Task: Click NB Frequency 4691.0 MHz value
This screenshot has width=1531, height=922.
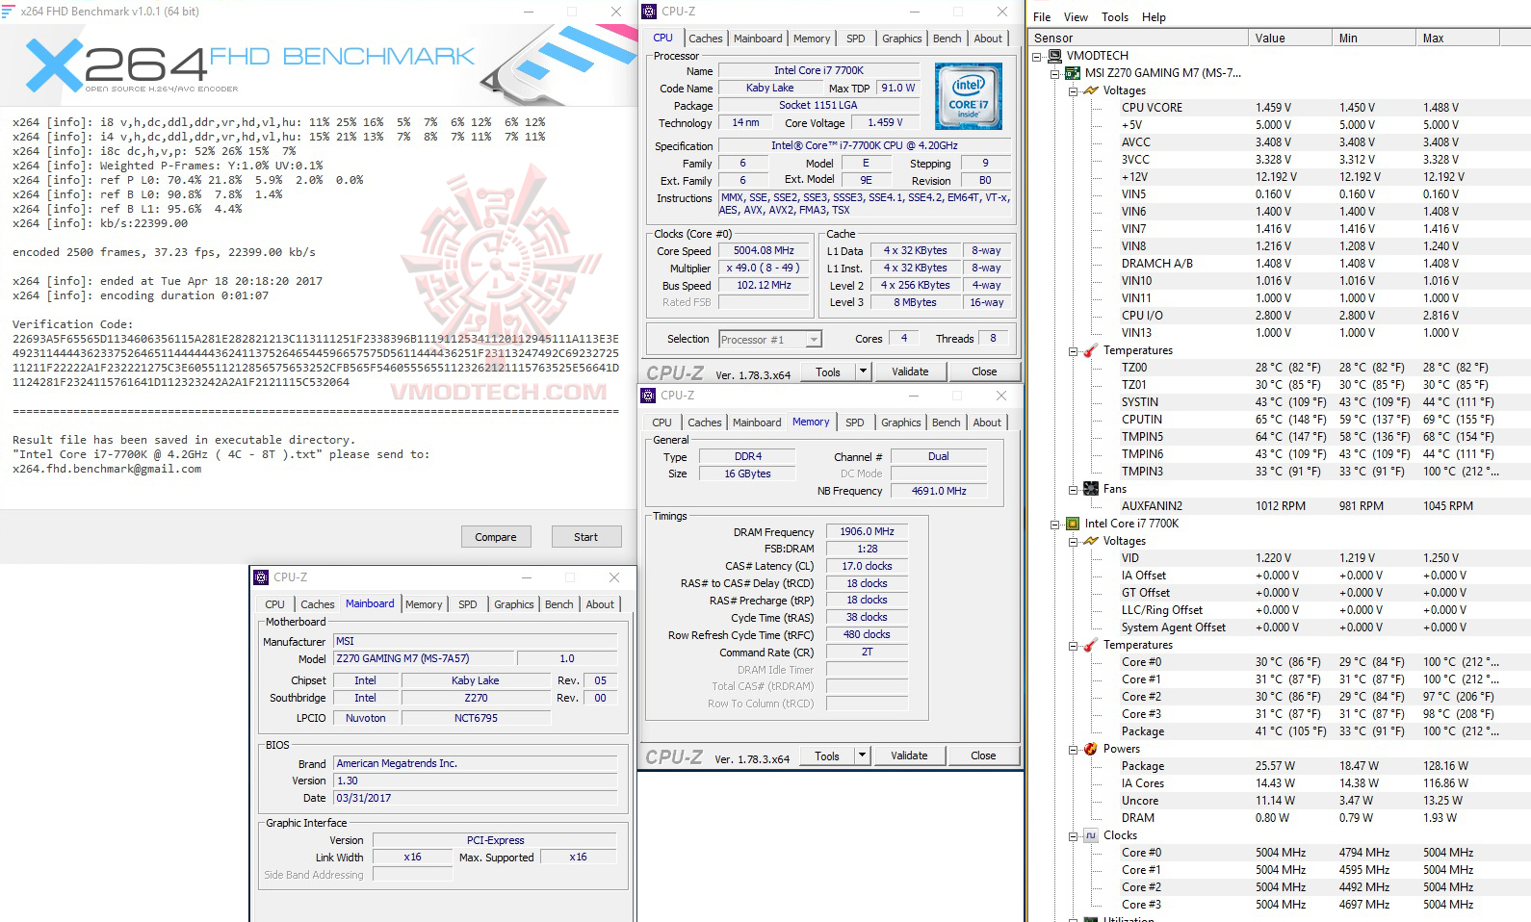Action: (x=939, y=491)
